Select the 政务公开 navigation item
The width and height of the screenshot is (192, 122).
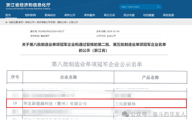point(70,15)
